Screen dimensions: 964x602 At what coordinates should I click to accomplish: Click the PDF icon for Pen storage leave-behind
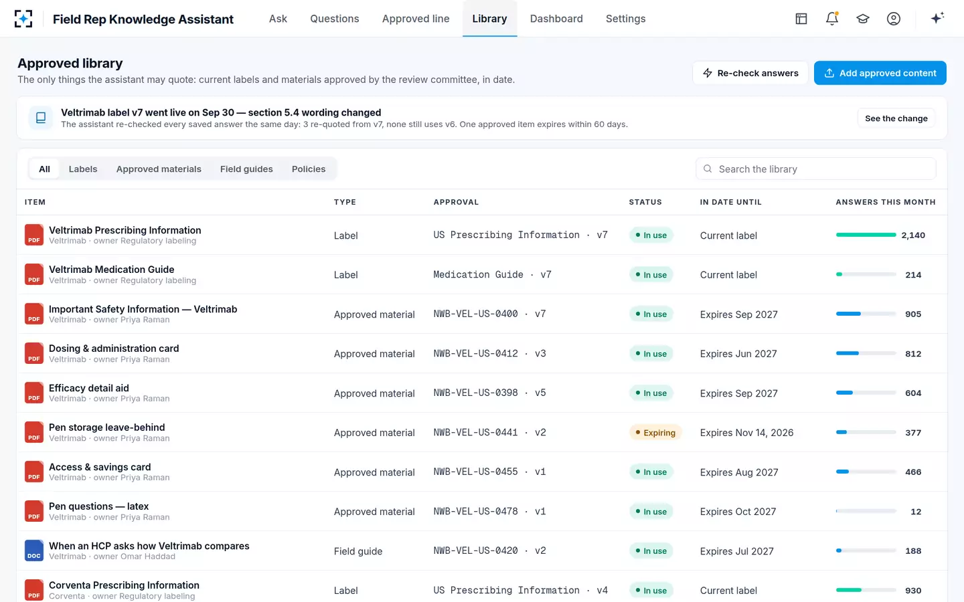pos(34,432)
